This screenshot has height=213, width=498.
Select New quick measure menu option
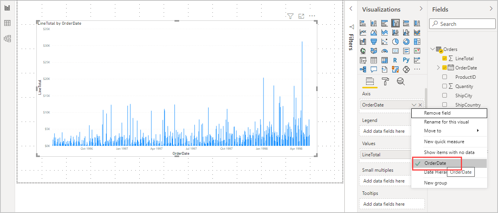click(444, 142)
